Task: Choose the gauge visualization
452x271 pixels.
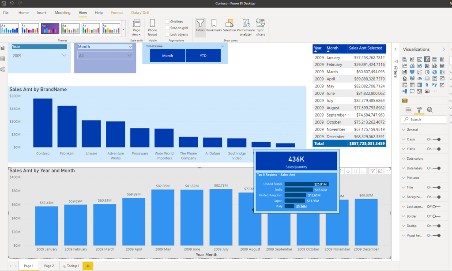Action: [419, 79]
